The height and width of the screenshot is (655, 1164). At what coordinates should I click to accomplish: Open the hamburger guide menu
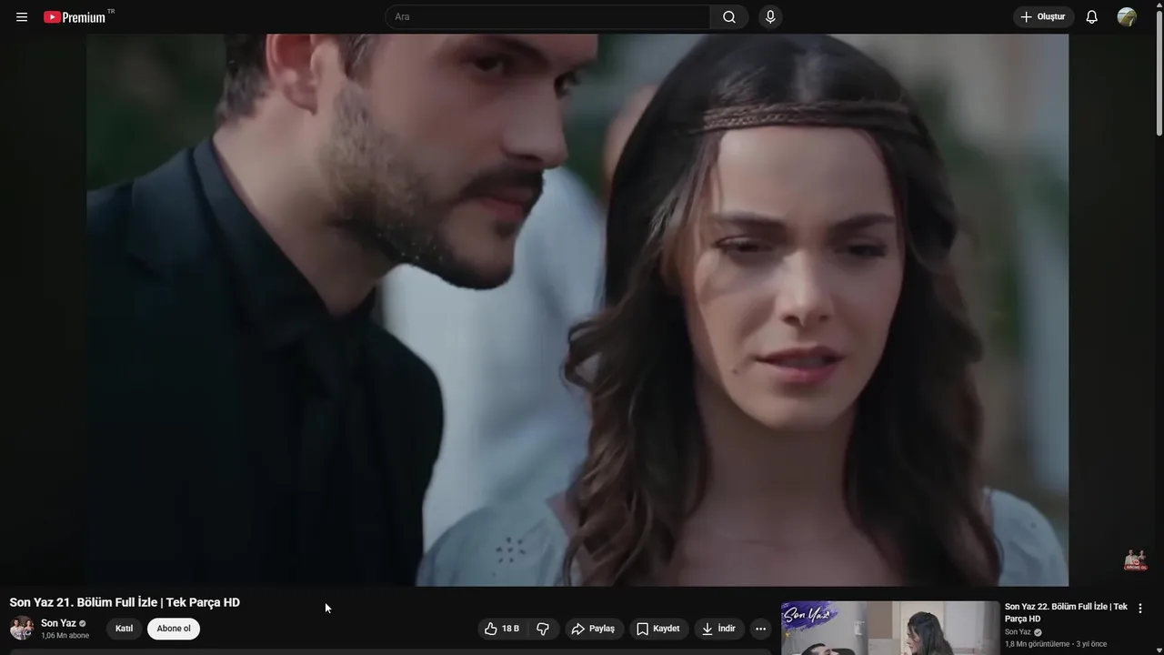coord(22,17)
